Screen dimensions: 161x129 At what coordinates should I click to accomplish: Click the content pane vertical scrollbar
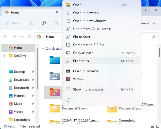[159, 52]
